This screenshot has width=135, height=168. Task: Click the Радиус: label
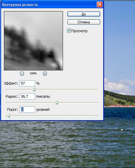click(12, 97)
